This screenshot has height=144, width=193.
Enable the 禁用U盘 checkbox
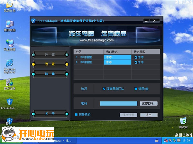pyautogui.click(x=136, y=89)
